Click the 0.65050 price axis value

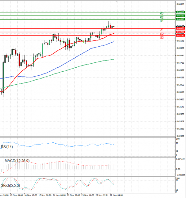(180, 55)
